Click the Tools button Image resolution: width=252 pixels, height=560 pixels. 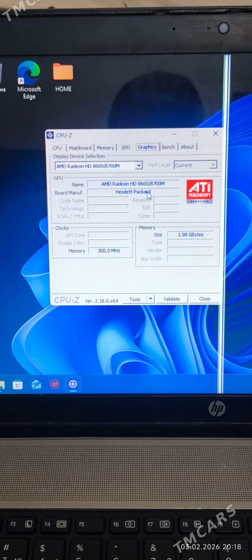point(135,299)
